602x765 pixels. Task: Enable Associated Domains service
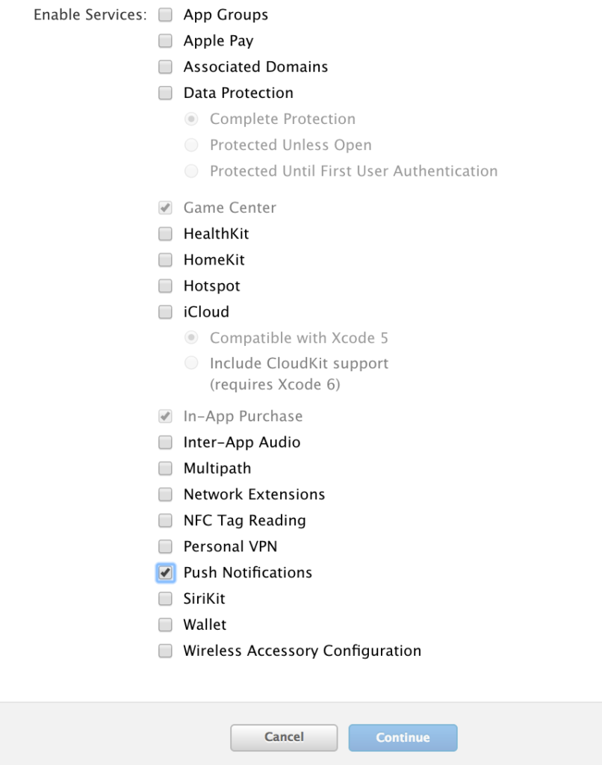click(x=165, y=67)
